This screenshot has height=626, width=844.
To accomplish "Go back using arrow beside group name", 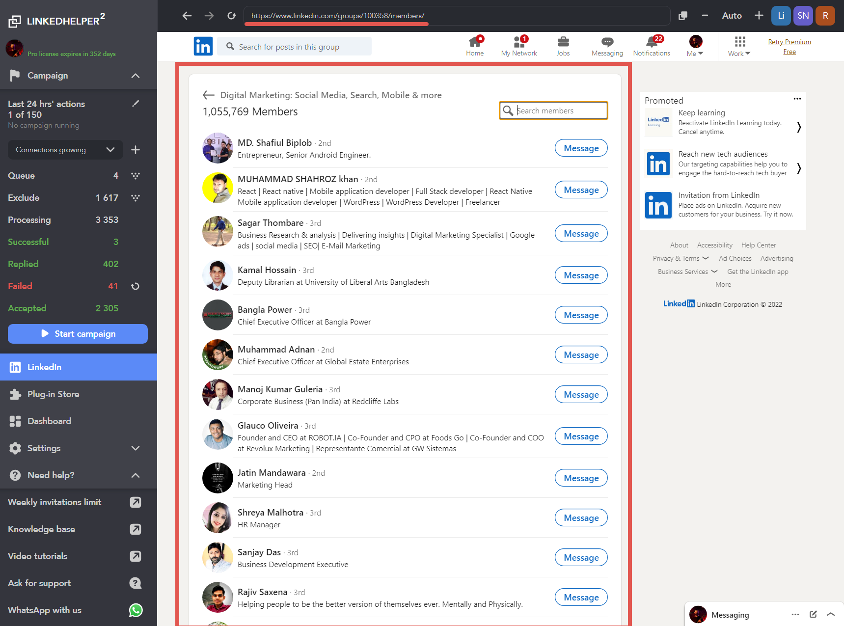I will pos(209,95).
